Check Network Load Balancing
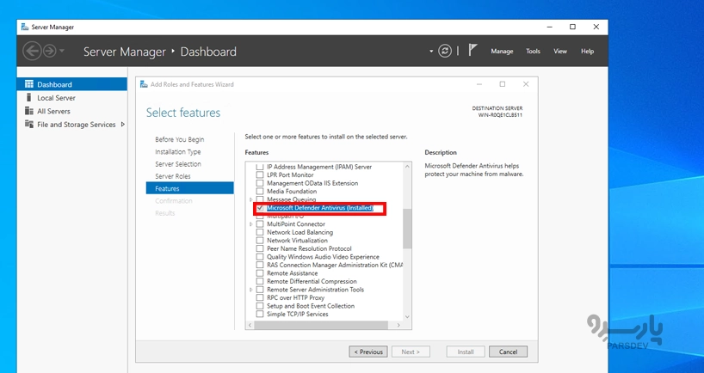 pyautogui.click(x=260, y=232)
